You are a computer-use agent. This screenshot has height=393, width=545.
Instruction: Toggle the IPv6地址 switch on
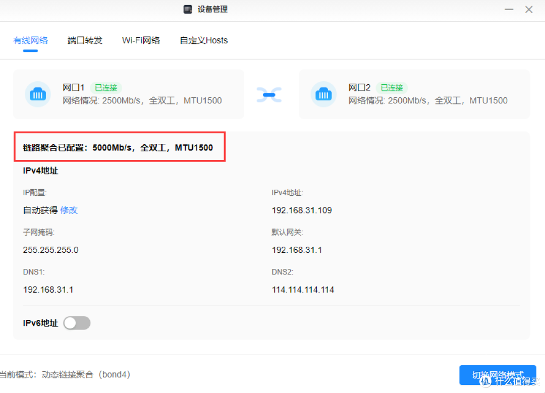coord(77,323)
